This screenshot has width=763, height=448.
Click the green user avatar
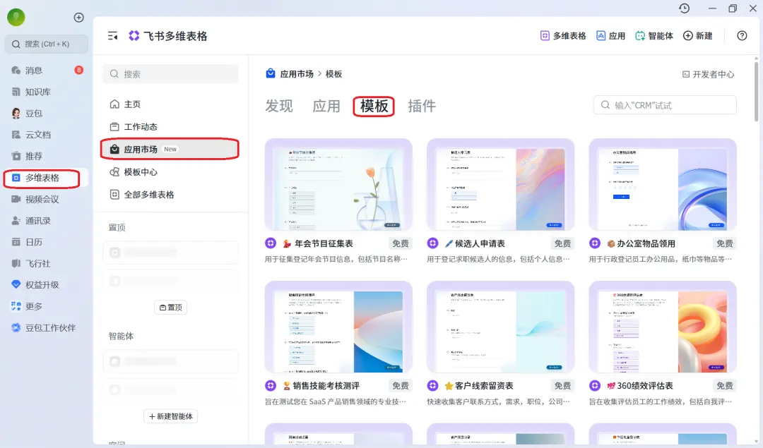(x=16, y=18)
